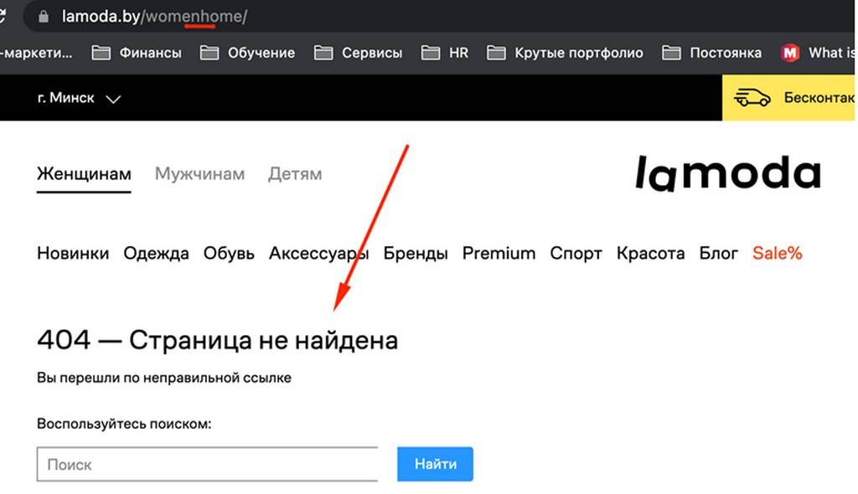Open the Красота menu item
Viewport: 858px width, 494px height.
coord(650,254)
